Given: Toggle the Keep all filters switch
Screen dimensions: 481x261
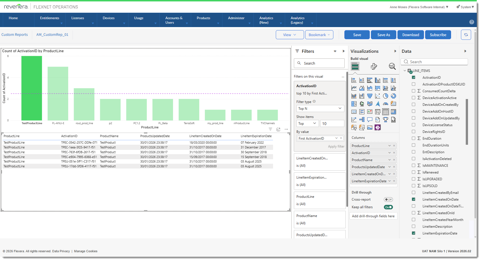Looking at the screenshot, I should tap(388, 207).
